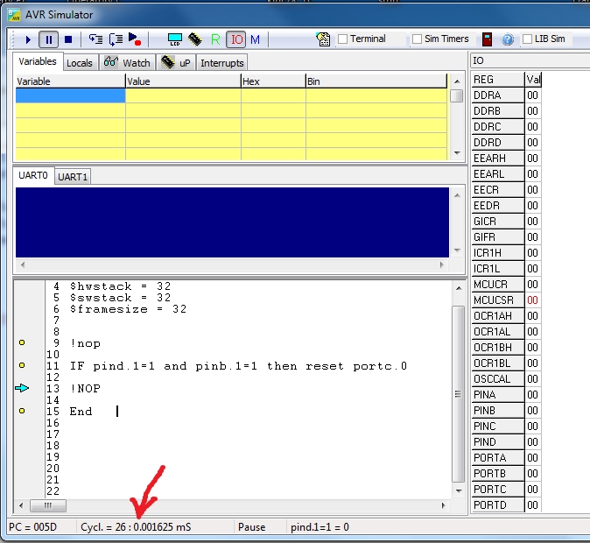
Task: Click code pane scroll up arrow
Action: [x=459, y=288]
